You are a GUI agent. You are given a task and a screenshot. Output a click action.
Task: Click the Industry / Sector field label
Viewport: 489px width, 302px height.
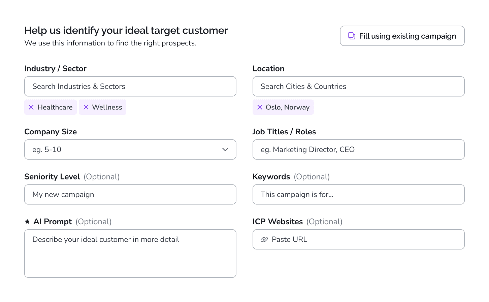[55, 69]
